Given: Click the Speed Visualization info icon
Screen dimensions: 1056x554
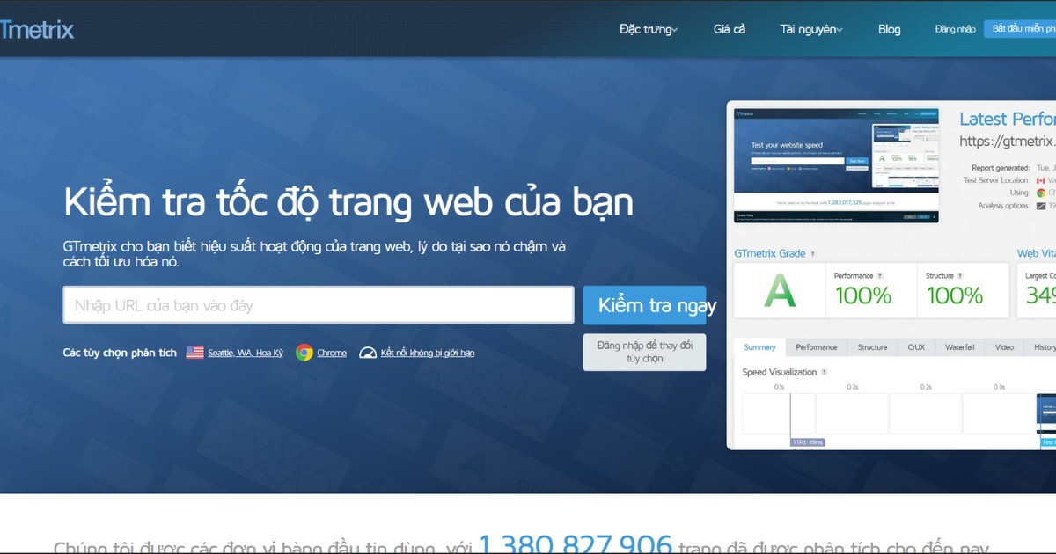Looking at the screenshot, I should click(825, 371).
